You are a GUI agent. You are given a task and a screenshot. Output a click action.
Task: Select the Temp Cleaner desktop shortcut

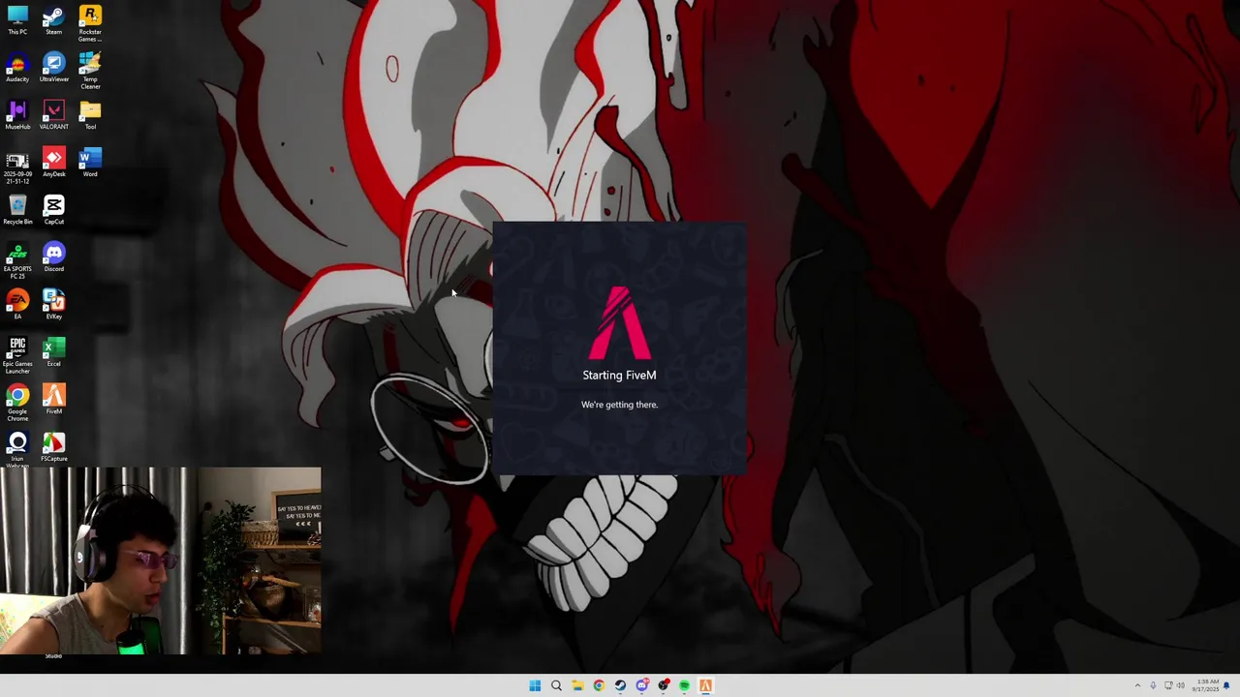click(90, 72)
